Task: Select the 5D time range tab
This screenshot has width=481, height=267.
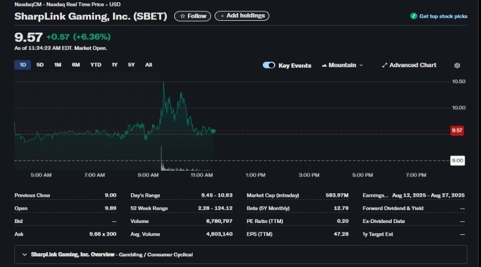Action: coord(40,65)
